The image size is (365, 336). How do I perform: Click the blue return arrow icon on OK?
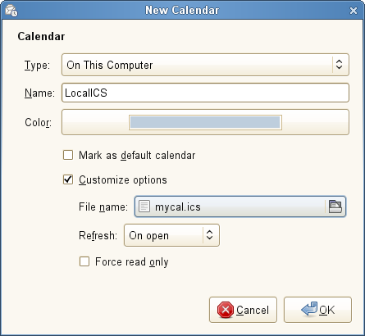(x=309, y=309)
